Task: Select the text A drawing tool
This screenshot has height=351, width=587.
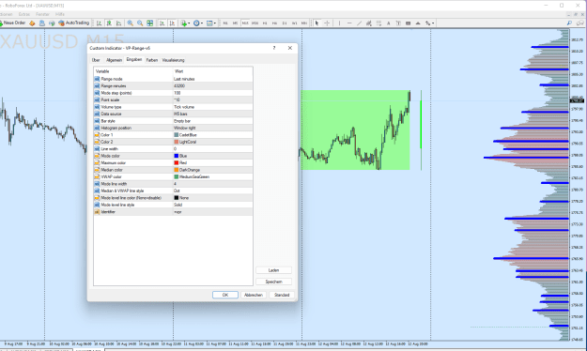Action: pos(389,23)
